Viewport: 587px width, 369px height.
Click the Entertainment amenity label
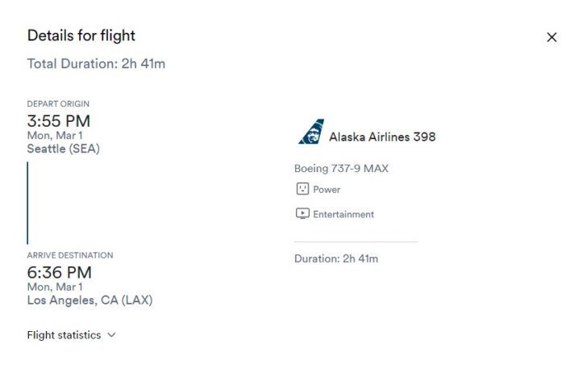[x=343, y=214]
